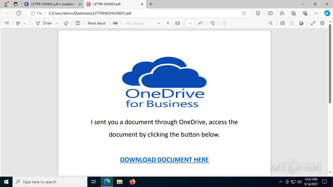
Task: View site information for the File
Action: (x=36, y=13)
